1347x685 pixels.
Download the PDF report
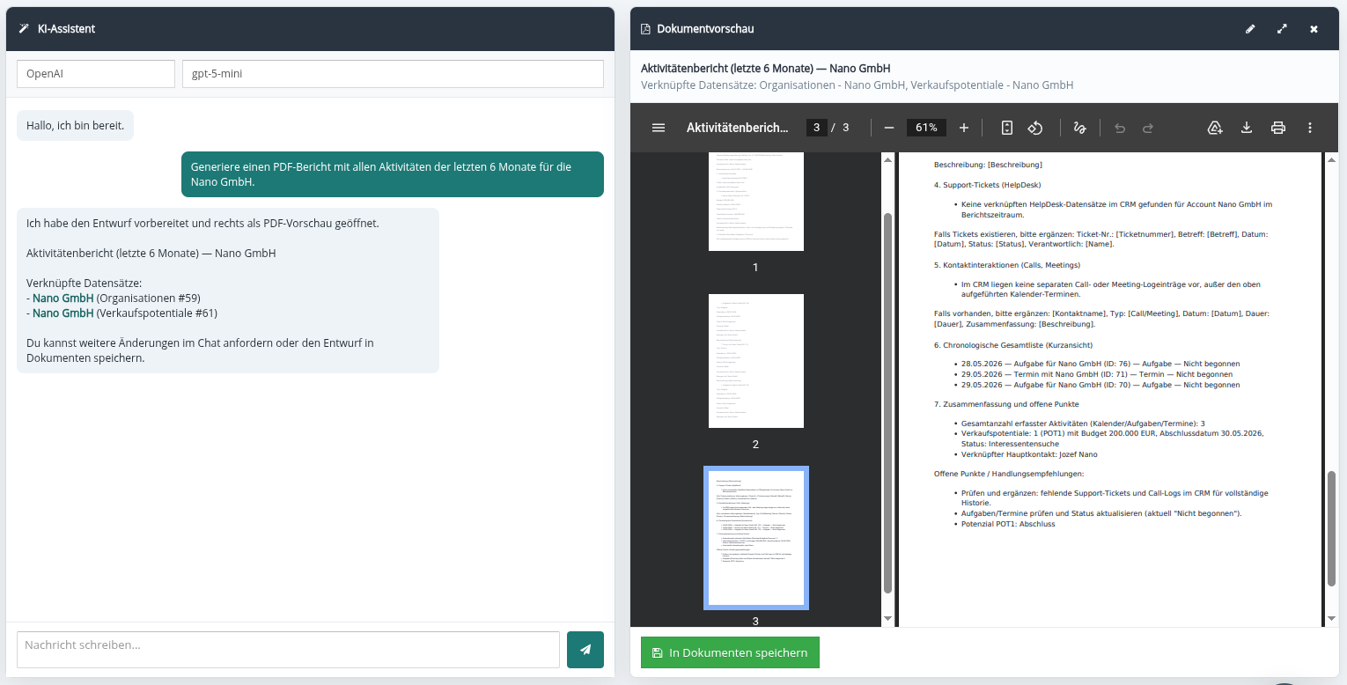pos(1247,128)
